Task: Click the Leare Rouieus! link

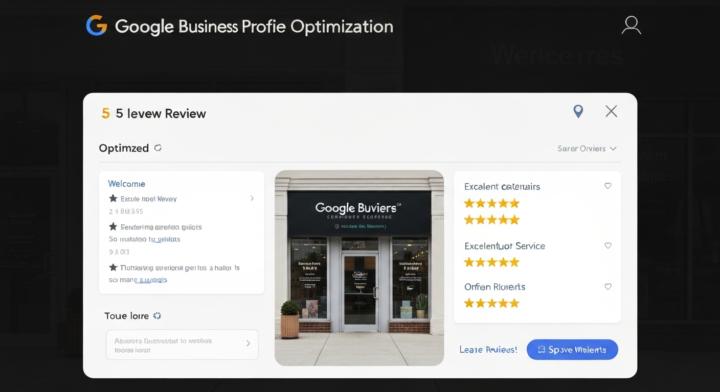Action: tap(488, 350)
